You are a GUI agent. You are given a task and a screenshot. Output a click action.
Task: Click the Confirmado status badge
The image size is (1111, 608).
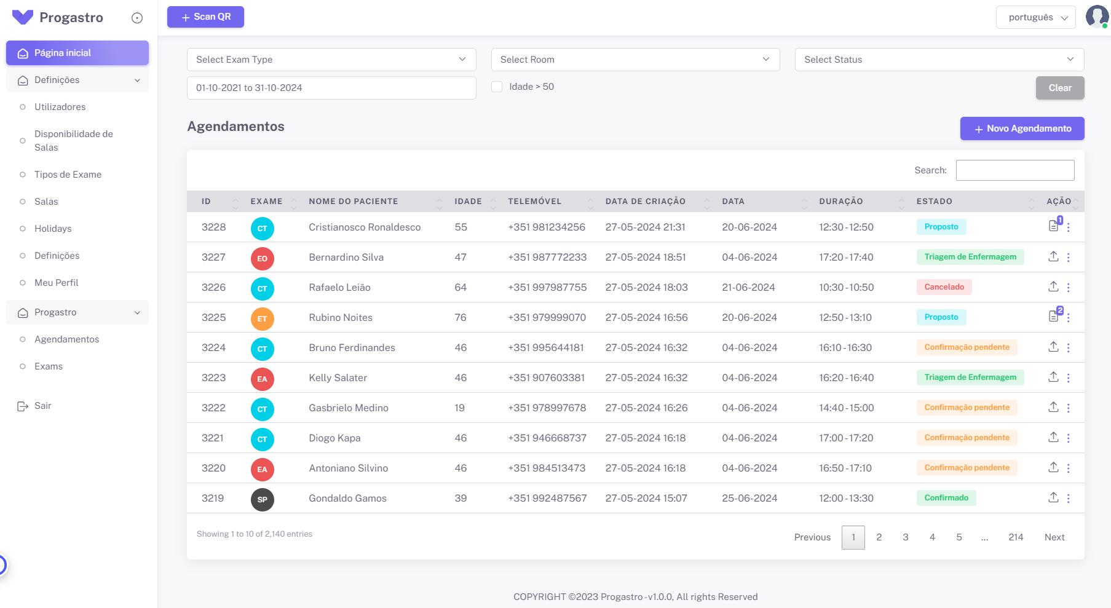coord(946,498)
